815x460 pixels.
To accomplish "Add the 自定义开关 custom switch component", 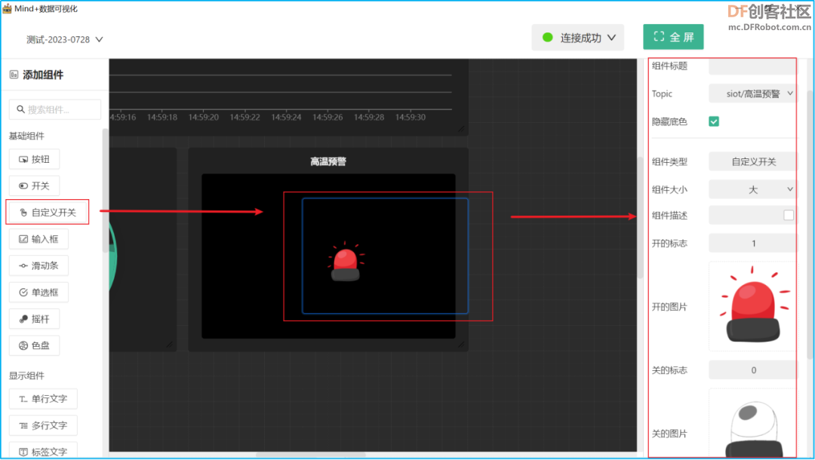I will (x=48, y=213).
